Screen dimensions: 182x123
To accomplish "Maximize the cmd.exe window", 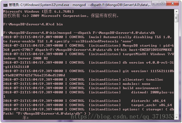I will tap(163, 4).
